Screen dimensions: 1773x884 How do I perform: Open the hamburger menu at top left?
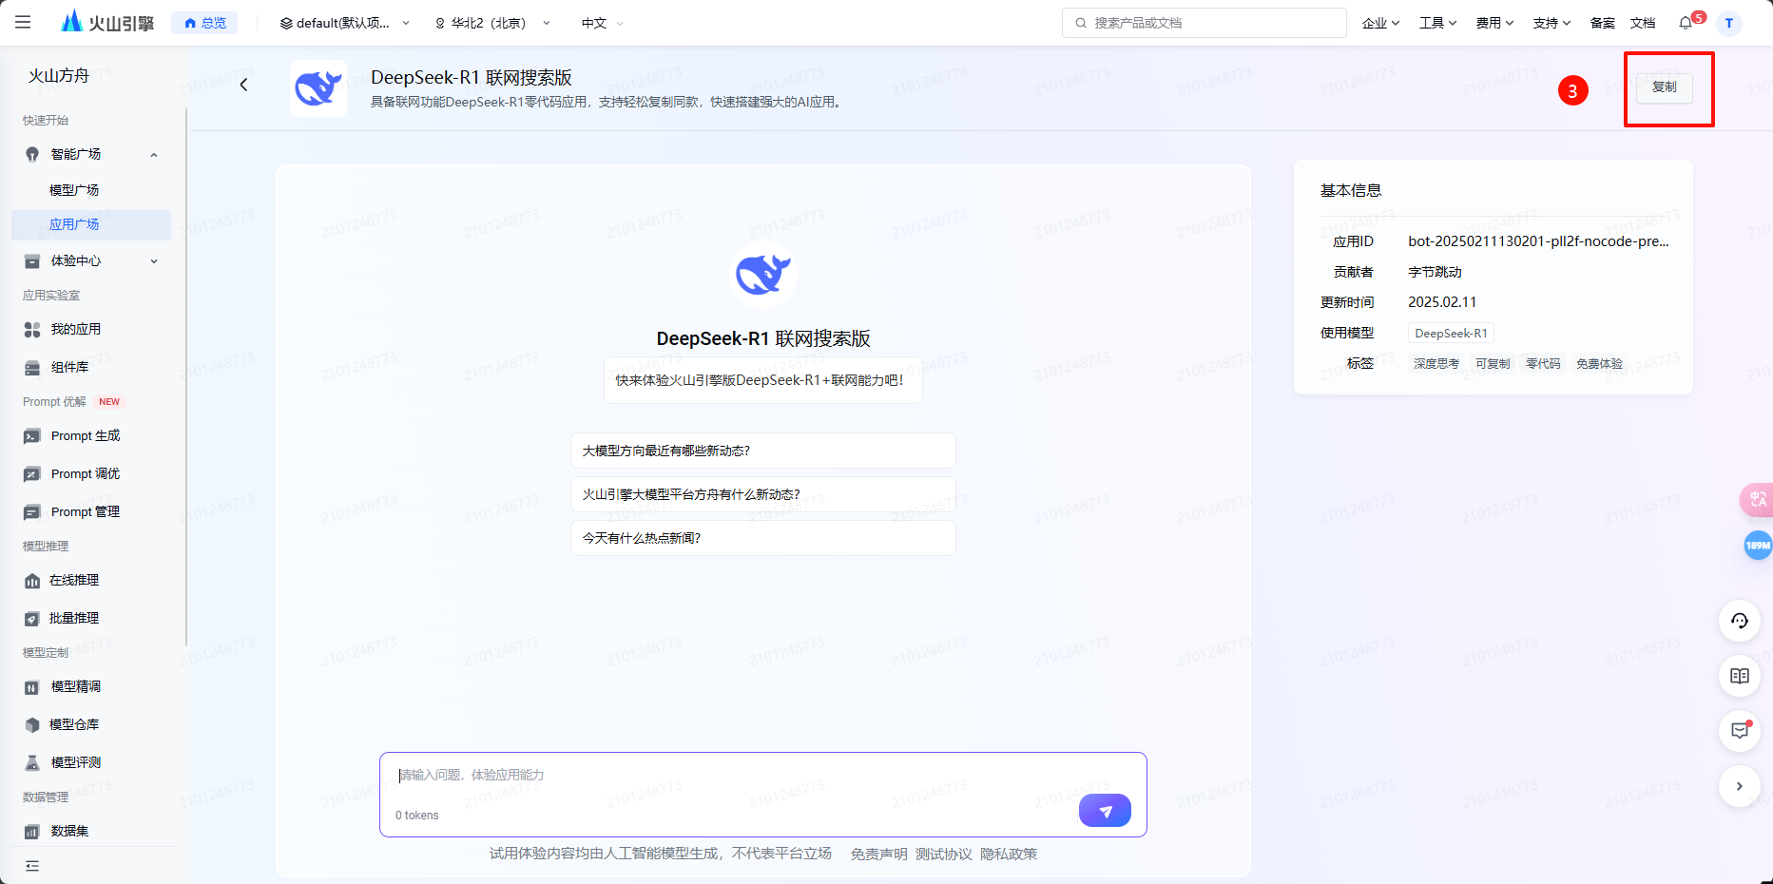click(23, 22)
